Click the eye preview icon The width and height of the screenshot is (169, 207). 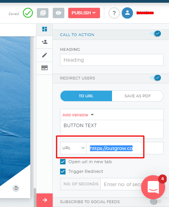(59, 13)
